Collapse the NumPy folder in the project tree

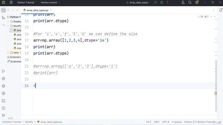8,26
